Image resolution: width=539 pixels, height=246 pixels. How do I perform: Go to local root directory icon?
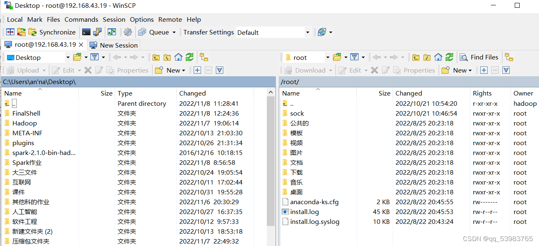[167, 57]
